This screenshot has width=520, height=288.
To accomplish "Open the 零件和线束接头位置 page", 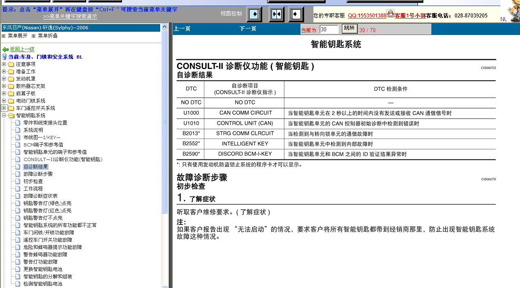I will pos(45,123).
